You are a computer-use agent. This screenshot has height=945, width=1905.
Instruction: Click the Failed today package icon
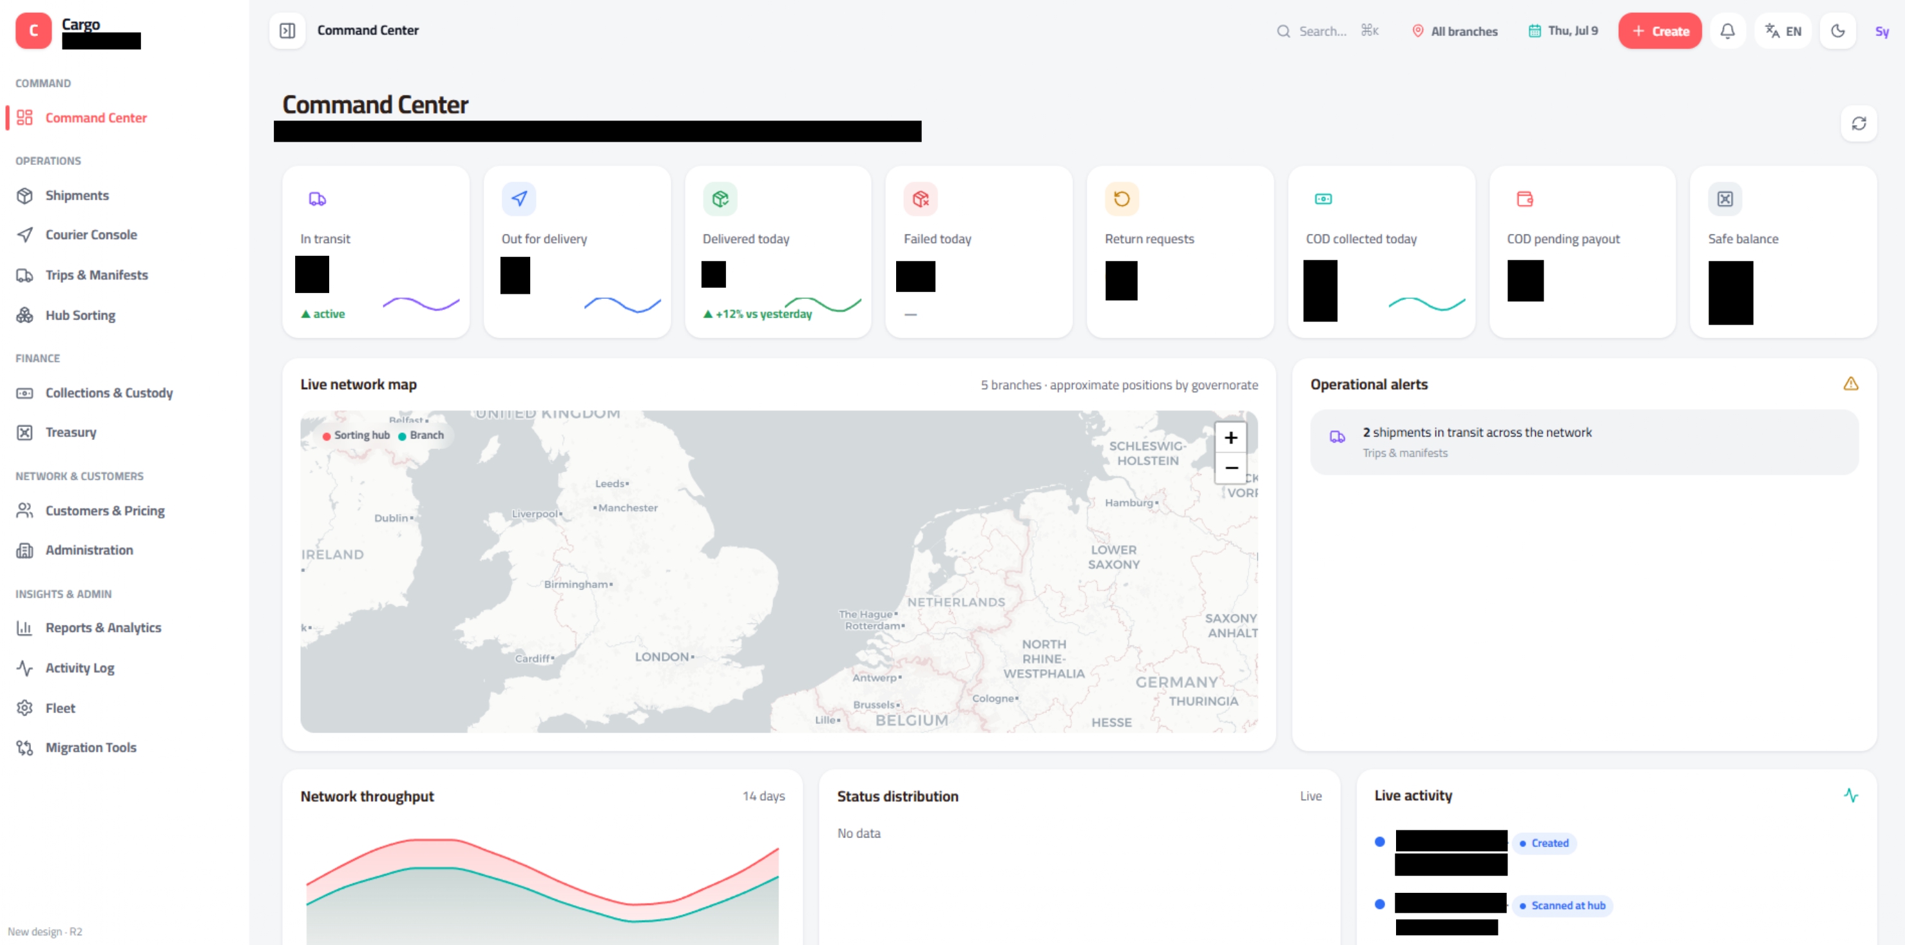point(920,199)
